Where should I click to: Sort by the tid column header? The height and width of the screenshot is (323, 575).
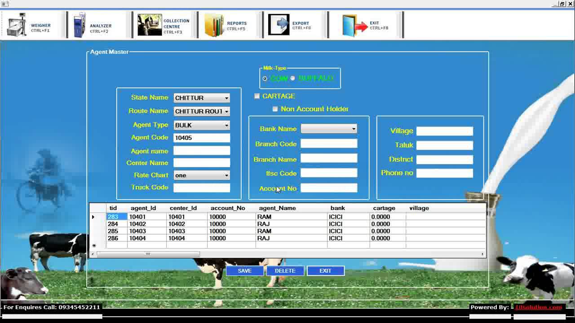point(113,208)
